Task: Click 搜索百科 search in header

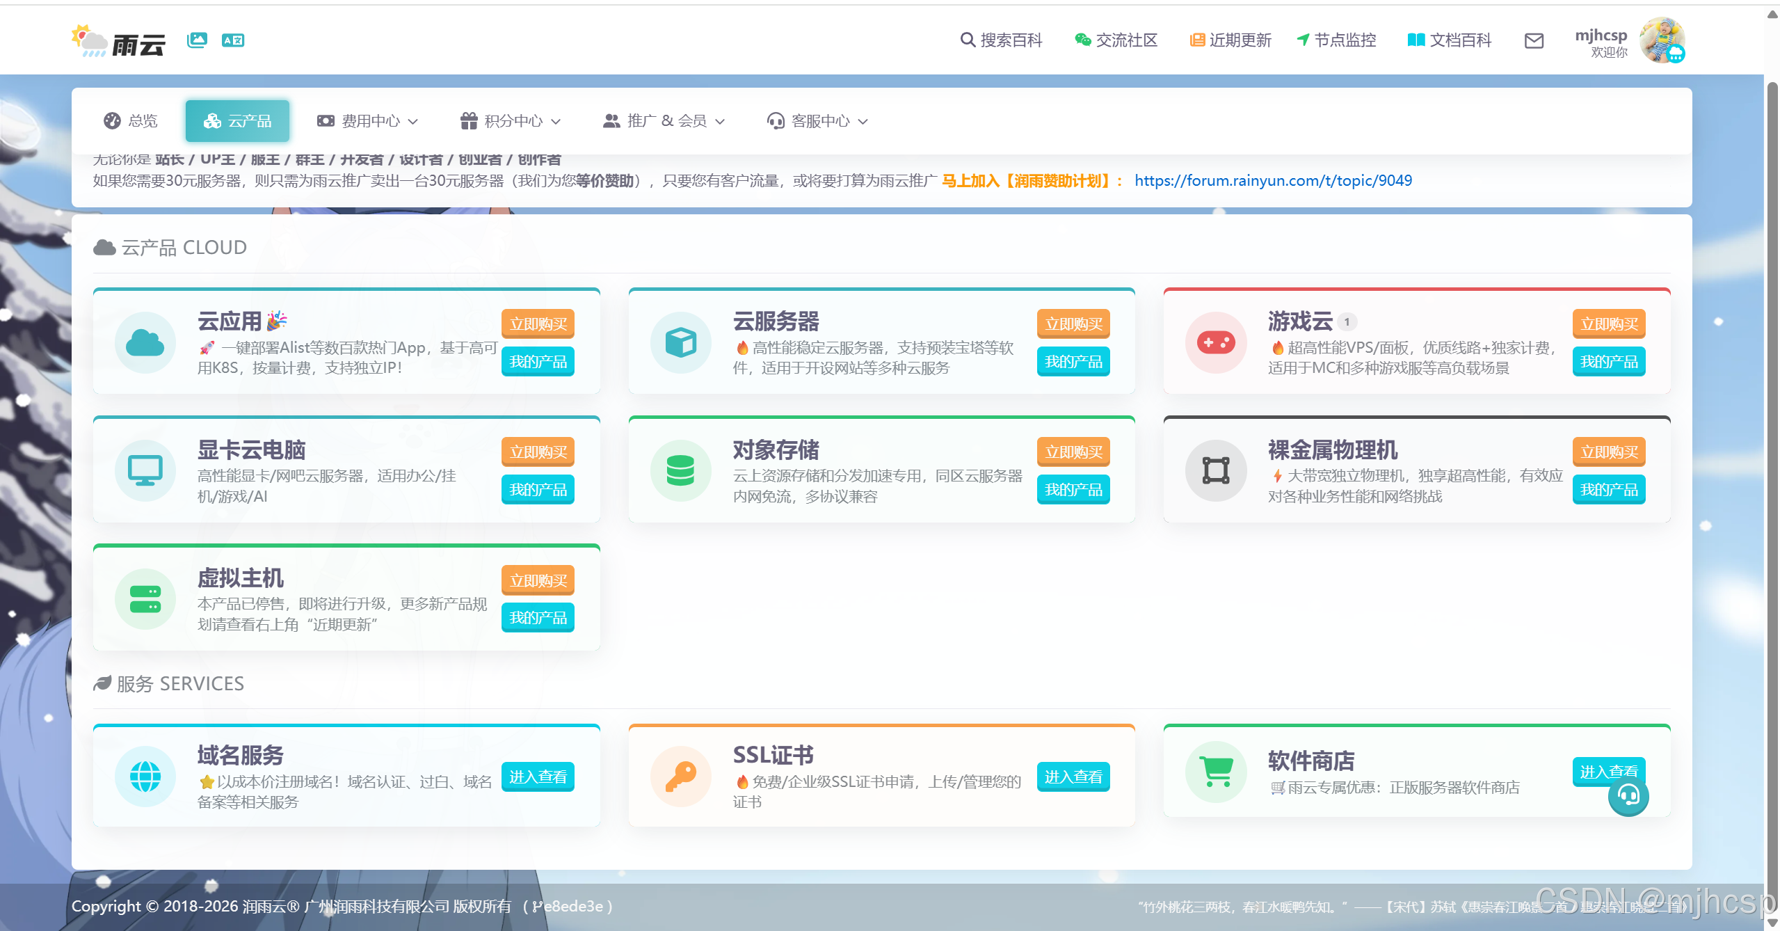Action: pos(1001,40)
